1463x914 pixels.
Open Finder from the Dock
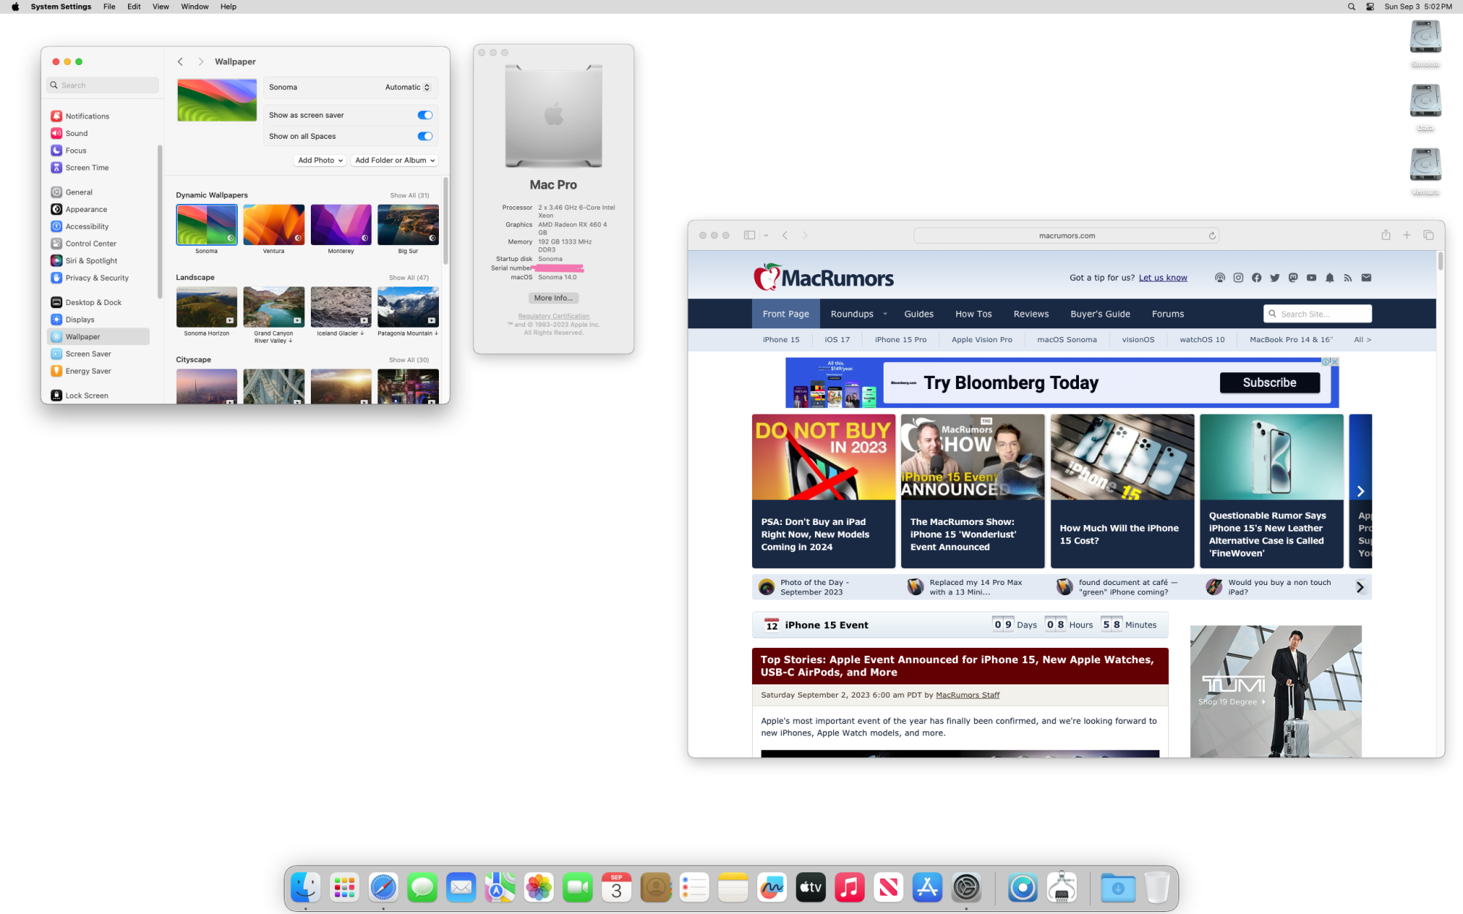pyautogui.click(x=305, y=888)
